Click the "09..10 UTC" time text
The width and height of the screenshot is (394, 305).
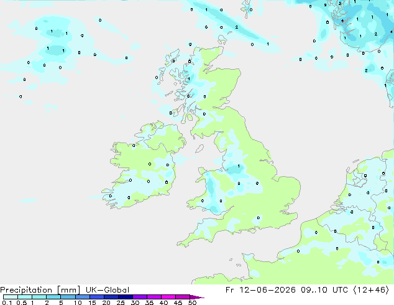click(324, 290)
